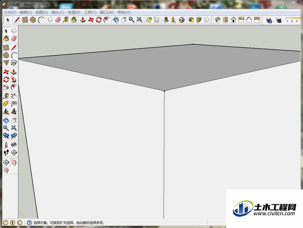Select the Dimension tool in the left palette
303x228 pixels.
click(14, 96)
